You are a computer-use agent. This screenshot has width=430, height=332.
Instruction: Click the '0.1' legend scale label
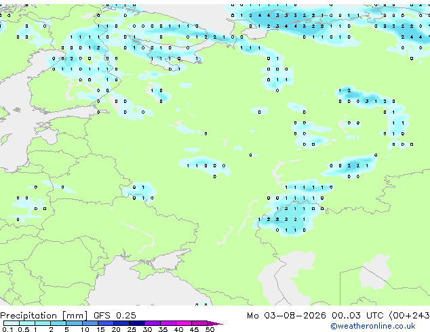(7, 329)
